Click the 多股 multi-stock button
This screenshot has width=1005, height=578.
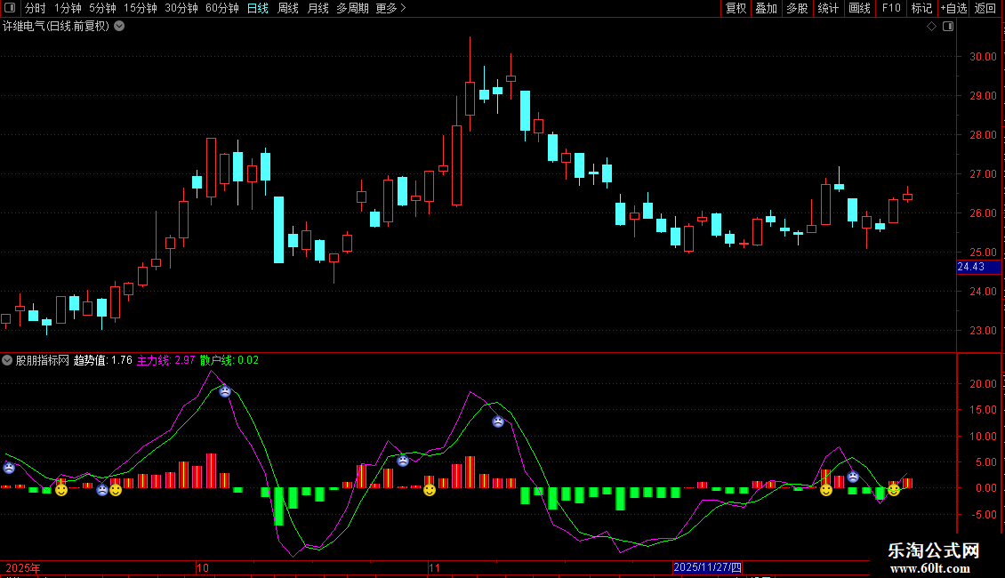(x=798, y=8)
